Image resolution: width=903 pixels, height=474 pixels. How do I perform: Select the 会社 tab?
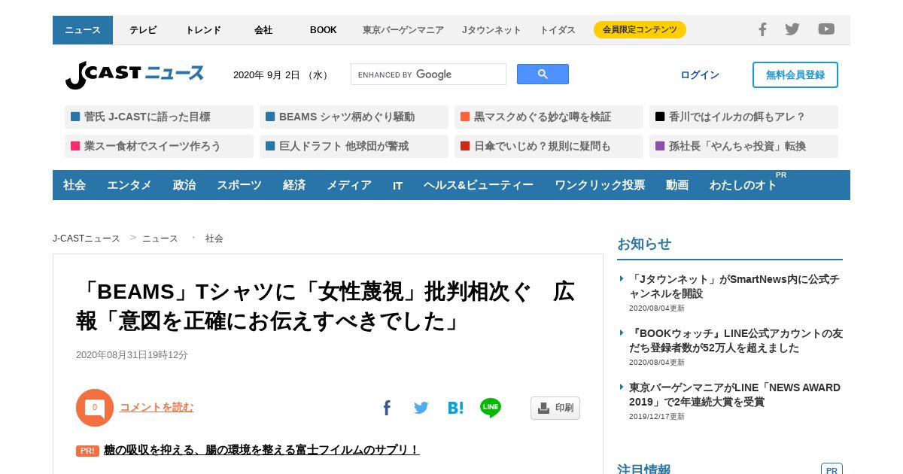point(263,30)
